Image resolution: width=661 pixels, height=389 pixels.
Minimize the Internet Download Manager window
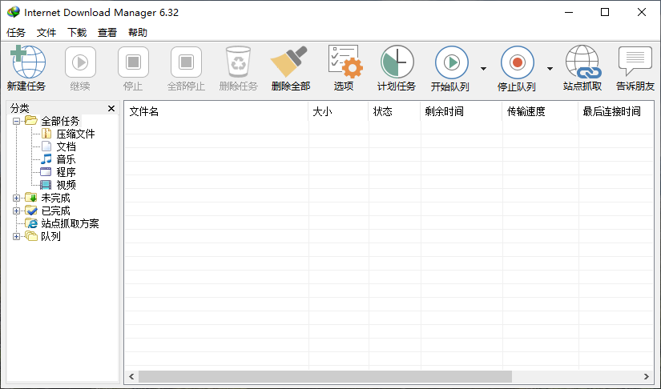point(568,12)
